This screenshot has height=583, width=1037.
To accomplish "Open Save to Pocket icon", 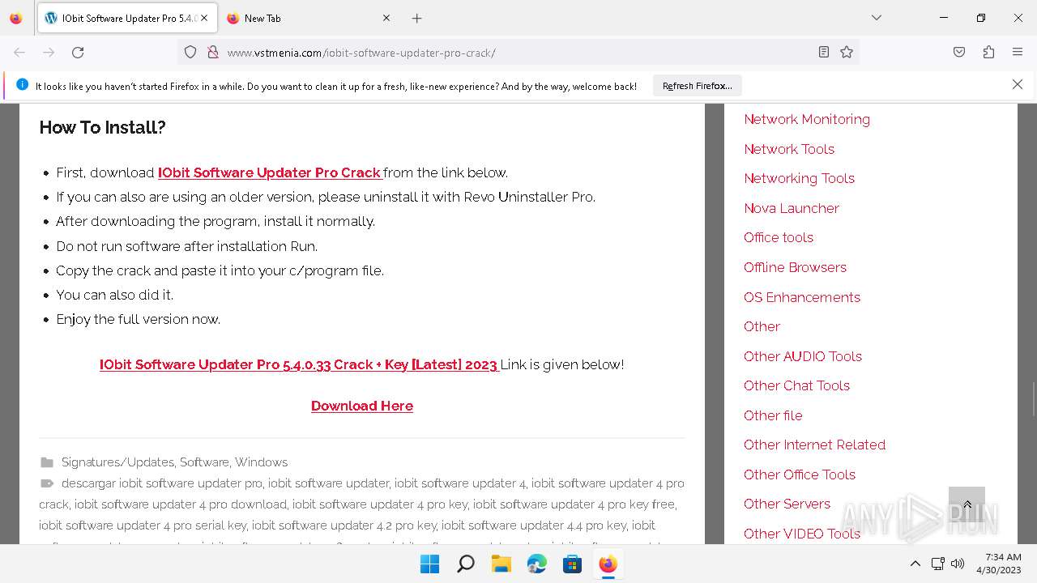I will coord(959,52).
